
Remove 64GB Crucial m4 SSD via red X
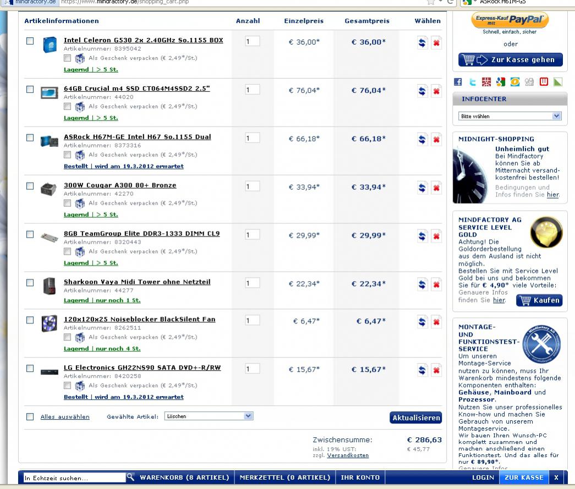tap(436, 91)
